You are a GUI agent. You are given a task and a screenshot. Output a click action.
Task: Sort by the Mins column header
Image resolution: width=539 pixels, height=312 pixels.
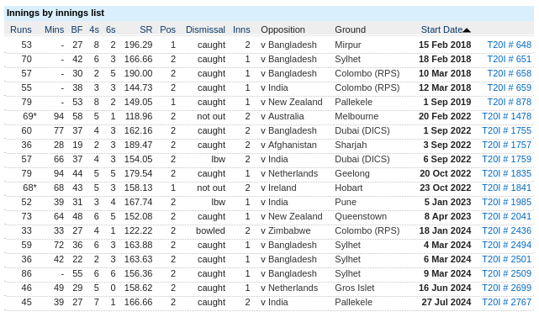click(55, 30)
